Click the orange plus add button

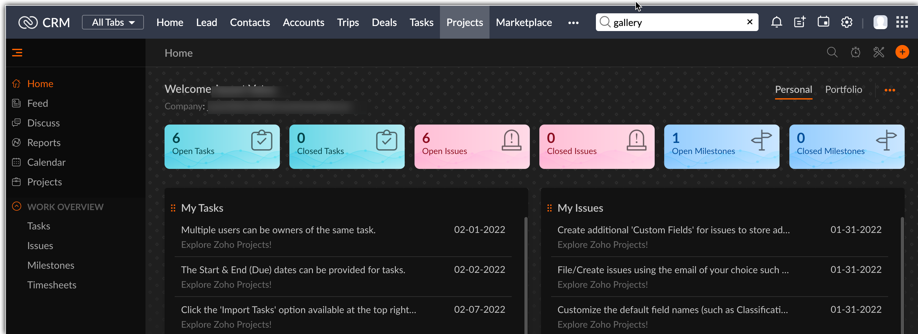point(902,53)
